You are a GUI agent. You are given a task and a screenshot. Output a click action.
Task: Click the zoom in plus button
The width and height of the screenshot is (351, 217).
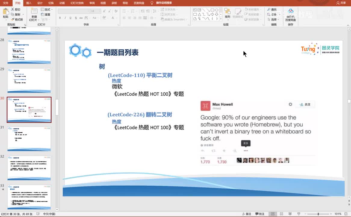pos(331,214)
